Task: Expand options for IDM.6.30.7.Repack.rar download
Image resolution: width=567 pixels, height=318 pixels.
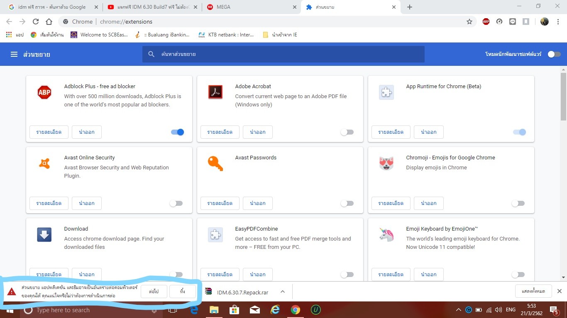Action: click(x=283, y=292)
